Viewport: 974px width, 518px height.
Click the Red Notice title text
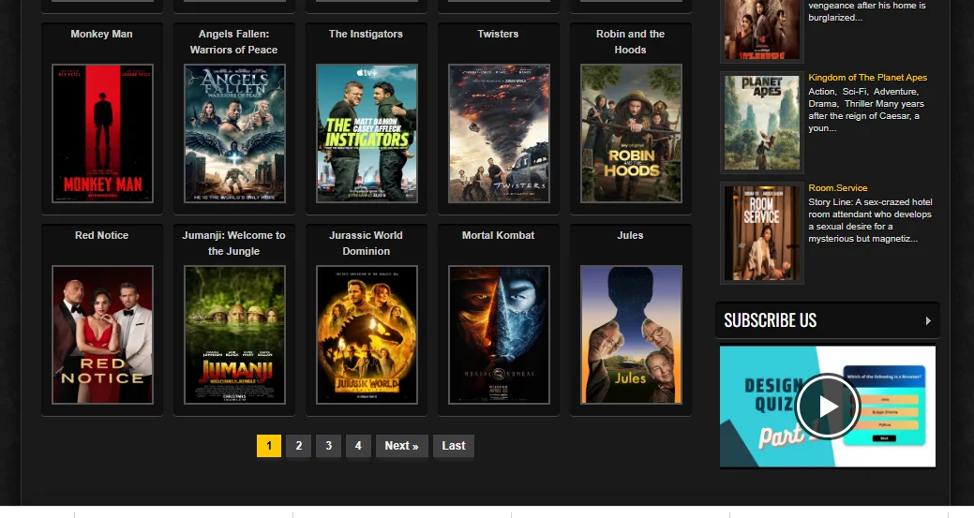(x=102, y=235)
